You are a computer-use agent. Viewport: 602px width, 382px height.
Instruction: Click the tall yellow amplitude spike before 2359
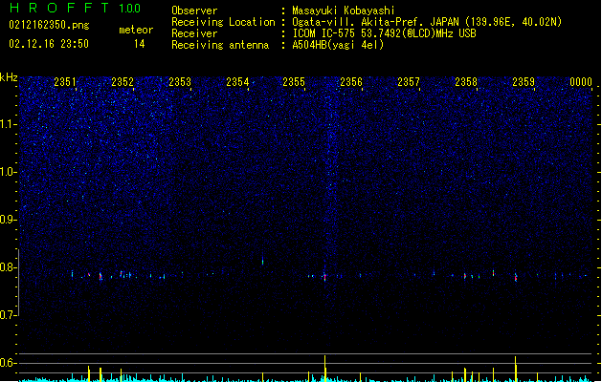pyautogui.click(x=516, y=369)
